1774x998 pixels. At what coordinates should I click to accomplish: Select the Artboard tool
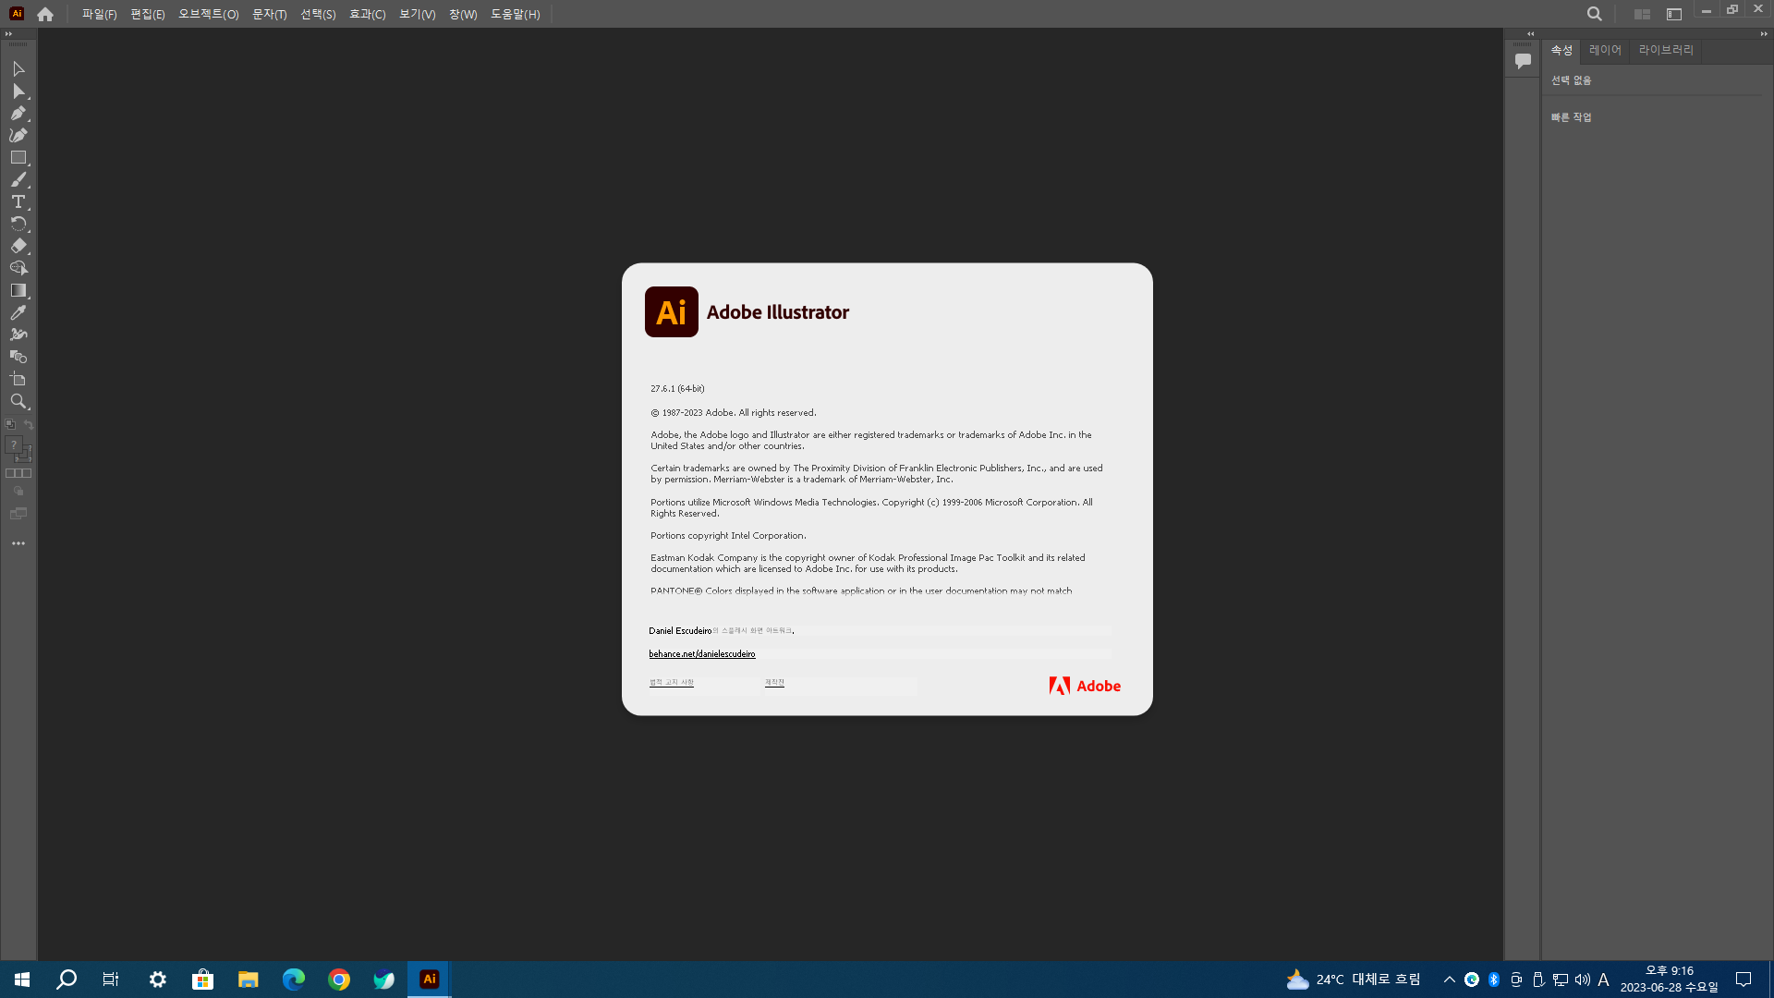(18, 380)
